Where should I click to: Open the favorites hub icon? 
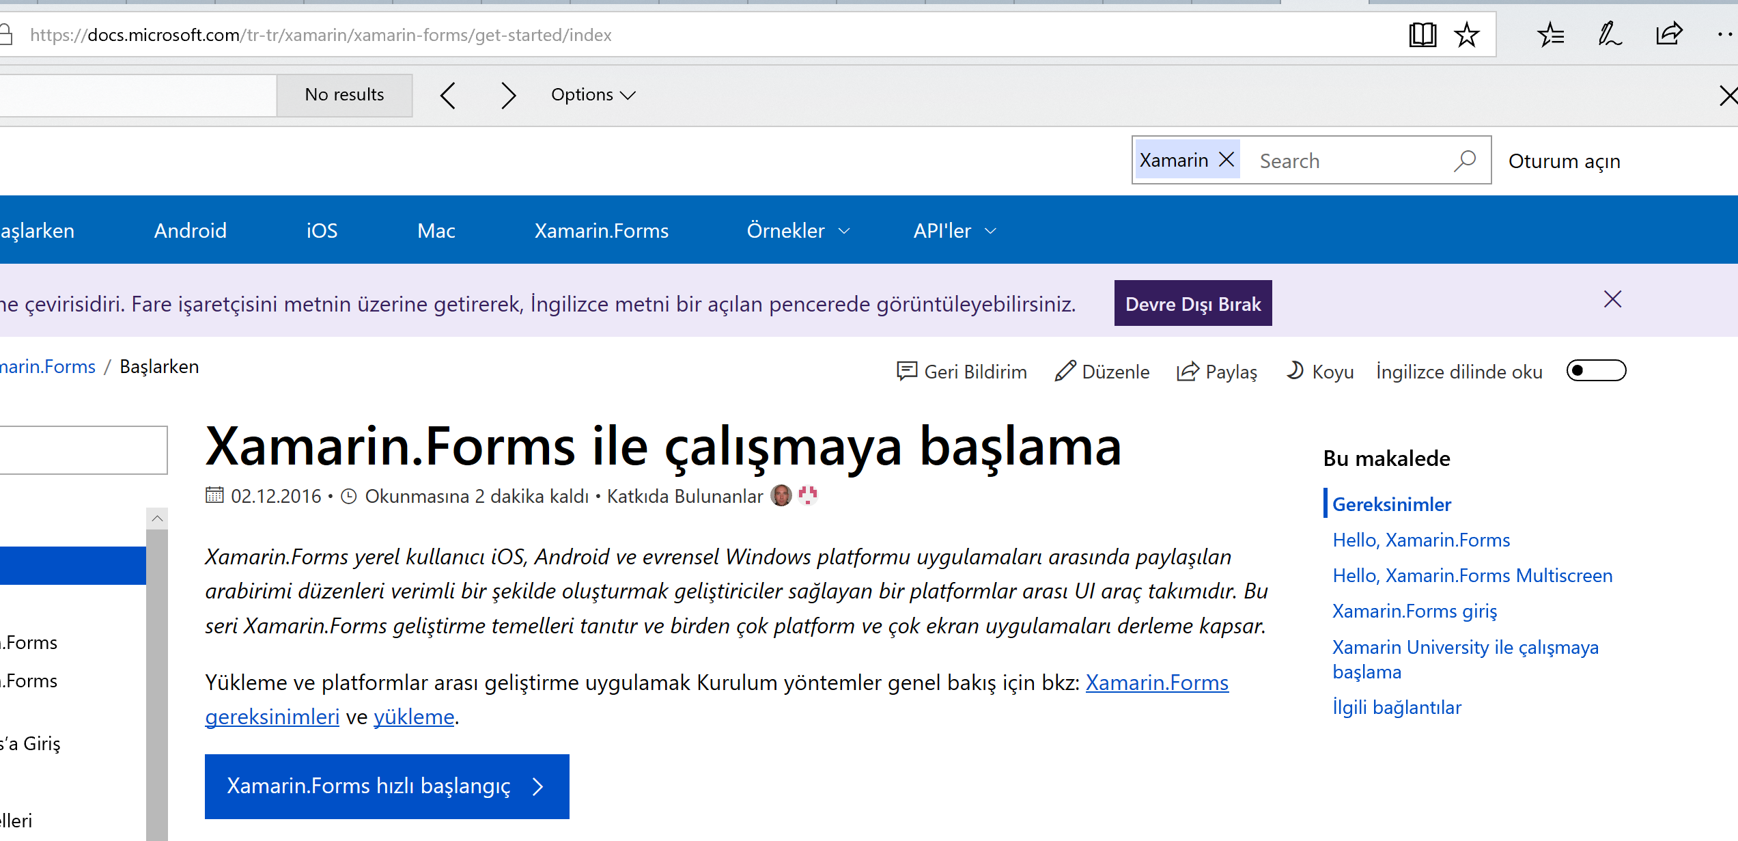click(x=1550, y=35)
